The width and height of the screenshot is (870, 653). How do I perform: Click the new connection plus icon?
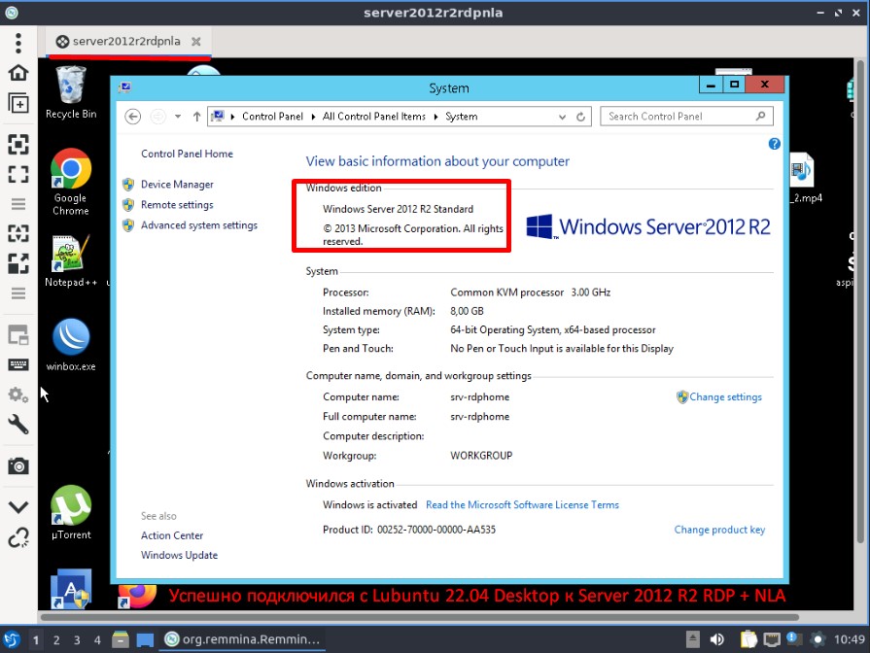coord(18,103)
